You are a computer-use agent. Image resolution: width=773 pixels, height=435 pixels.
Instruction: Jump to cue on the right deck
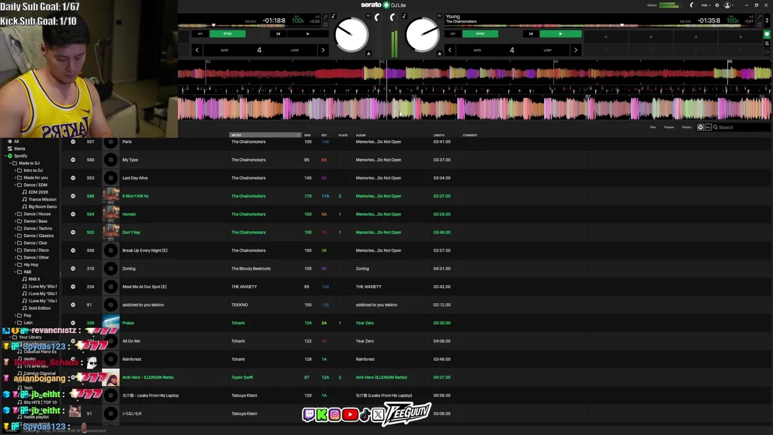pos(531,34)
